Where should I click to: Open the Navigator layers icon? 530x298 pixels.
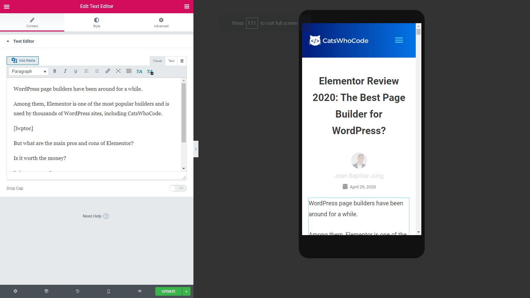[46, 291]
